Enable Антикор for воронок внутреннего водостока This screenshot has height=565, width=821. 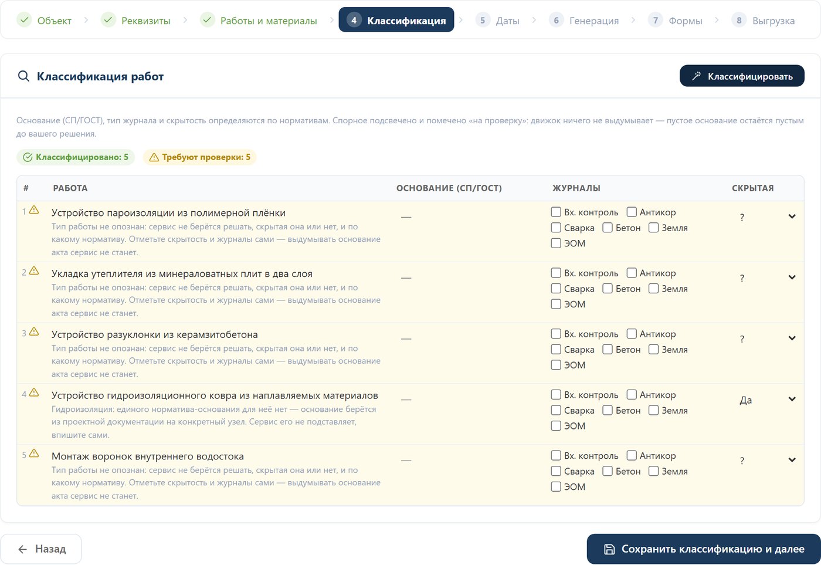[x=632, y=455]
